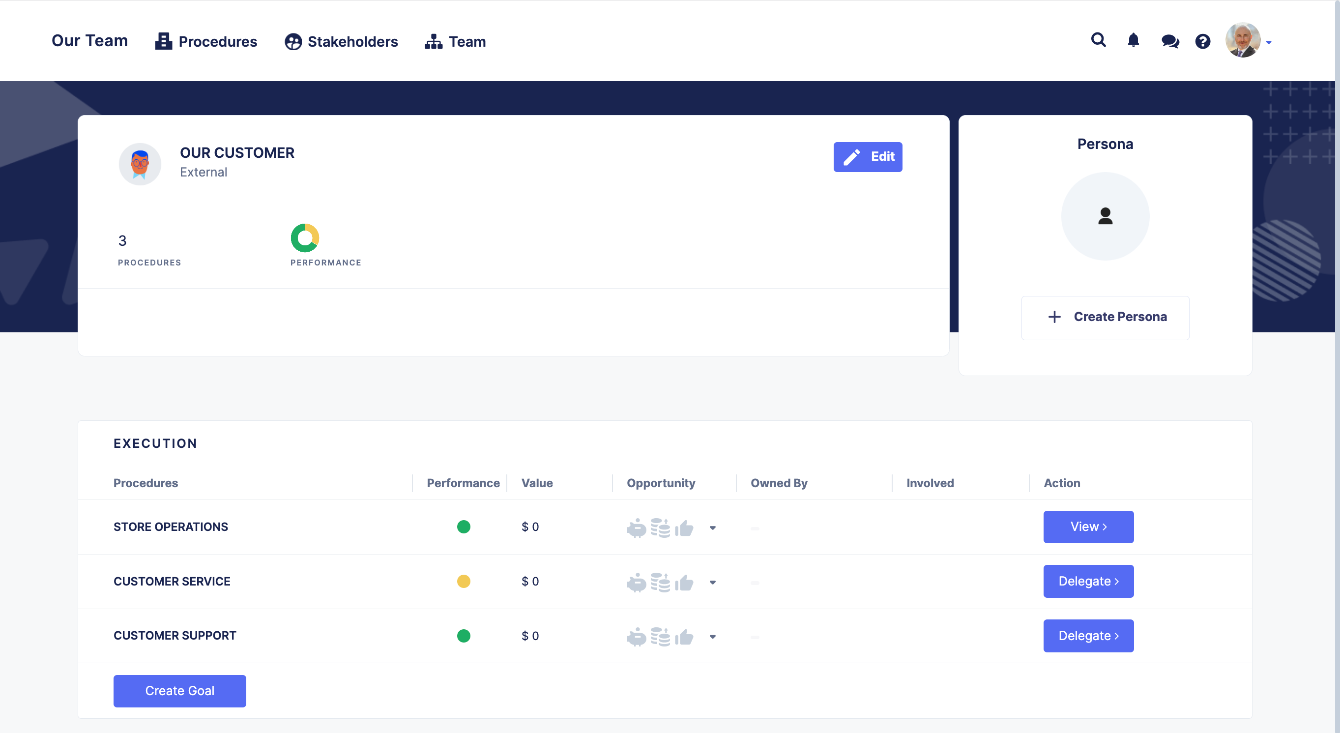Click coins stack icon in Customer Service row
1340x733 pixels.
pyautogui.click(x=660, y=582)
